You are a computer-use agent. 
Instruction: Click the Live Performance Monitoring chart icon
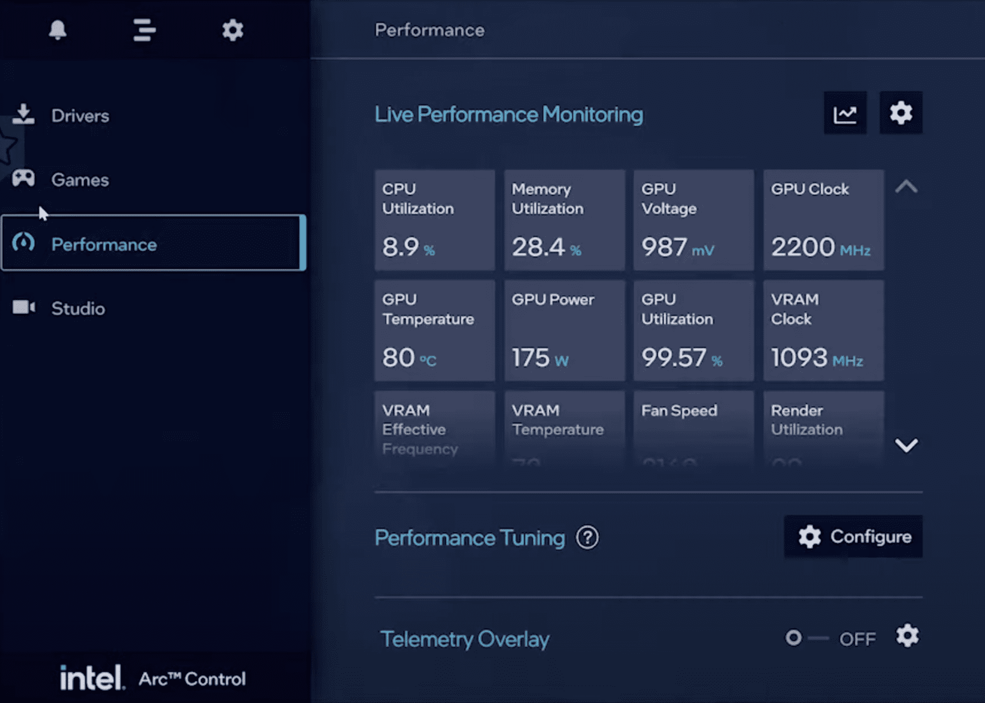[x=844, y=113]
